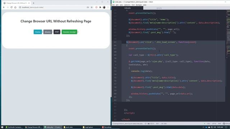Change the UTF-8 encoding in status bar
The height and width of the screenshot is (129, 230).
(x=214, y=124)
